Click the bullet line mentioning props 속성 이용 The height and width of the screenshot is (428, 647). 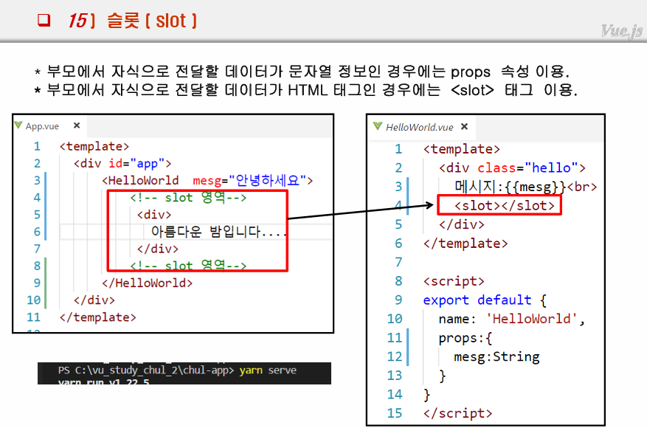pos(302,72)
